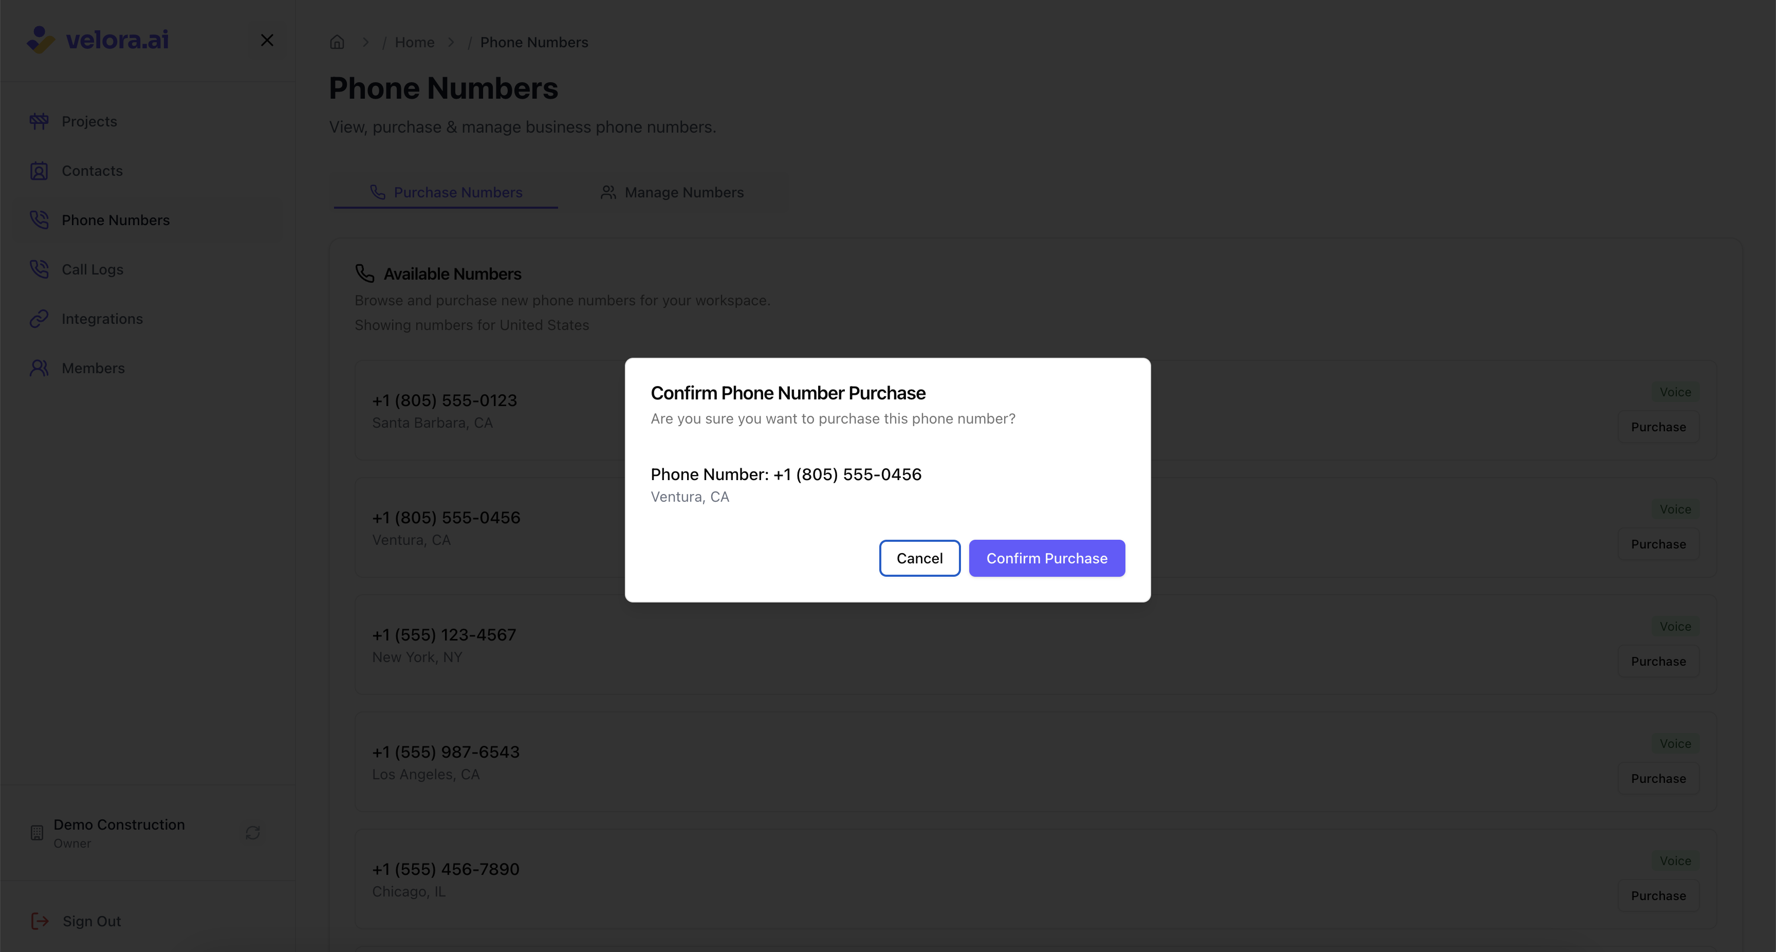Click the Available Numbers heading
This screenshot has height=952, width=1776.
(452, 274)
